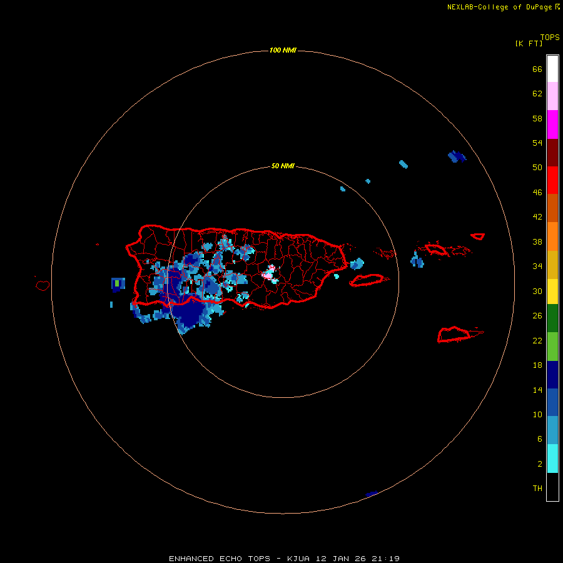This screenshot has height=563, width=563.
Task: Click the yellow legend swatch near 30
Action: point(552,292)
